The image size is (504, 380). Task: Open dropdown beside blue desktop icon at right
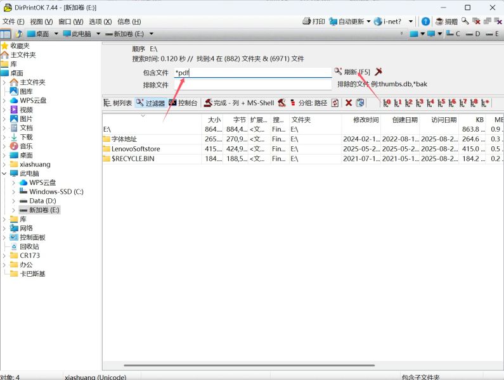tap(423, 34)
